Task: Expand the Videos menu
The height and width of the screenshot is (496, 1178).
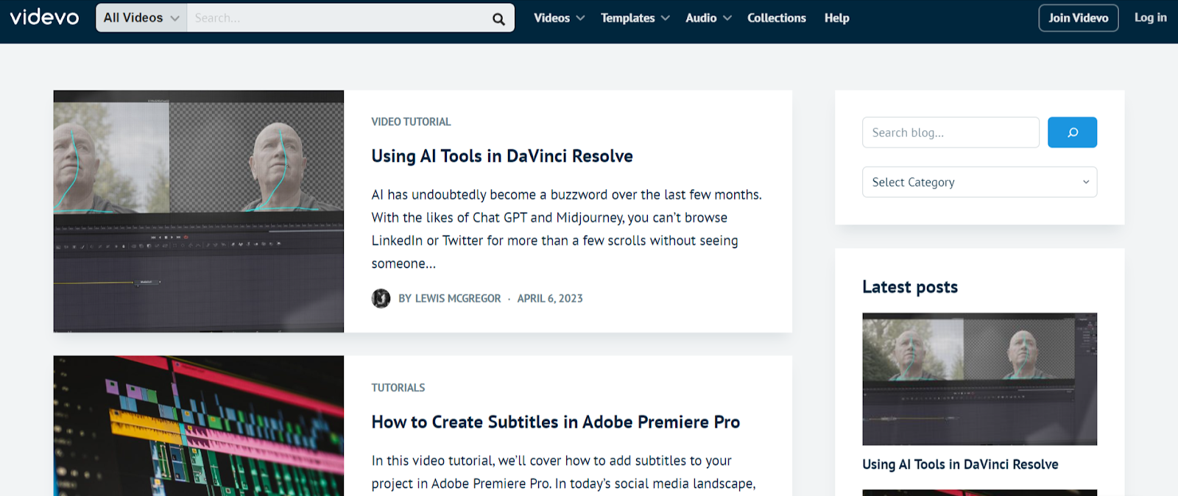Action: pyautogui.click(x=559, y=18)
